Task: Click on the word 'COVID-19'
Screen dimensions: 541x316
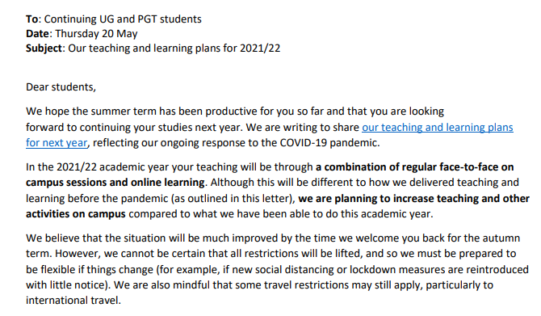Action: pos(304,142)
